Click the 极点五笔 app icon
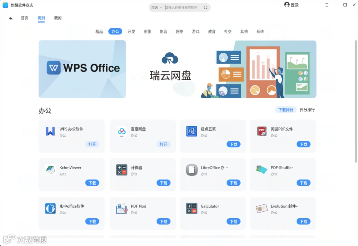 click(x=192, y=131)
